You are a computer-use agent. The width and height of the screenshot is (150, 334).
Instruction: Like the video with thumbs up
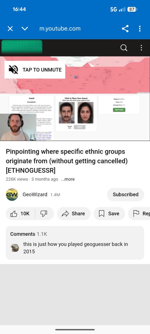click(20, 213)
